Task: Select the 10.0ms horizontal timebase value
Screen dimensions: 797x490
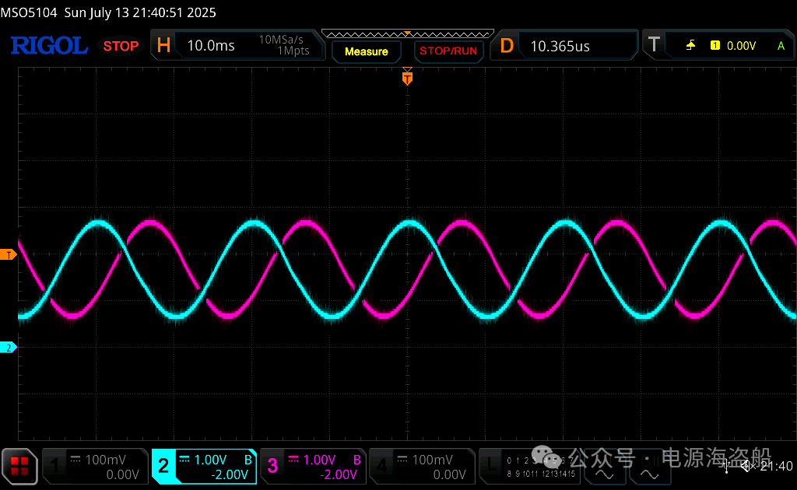Action: tap(211, 46)
